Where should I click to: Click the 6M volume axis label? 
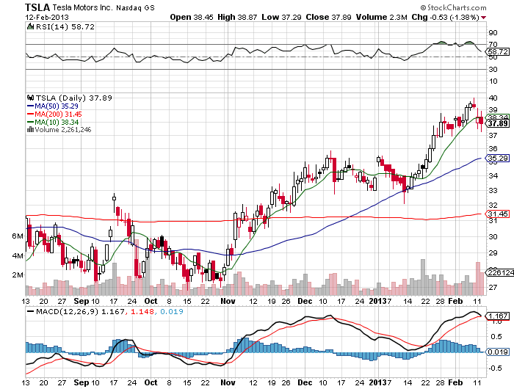pyautogui.click(x=18, y=236)
